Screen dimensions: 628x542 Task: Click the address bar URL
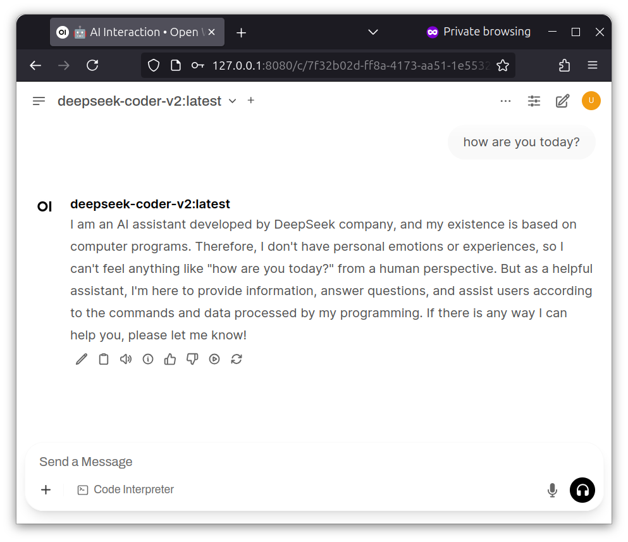[351, 65]
